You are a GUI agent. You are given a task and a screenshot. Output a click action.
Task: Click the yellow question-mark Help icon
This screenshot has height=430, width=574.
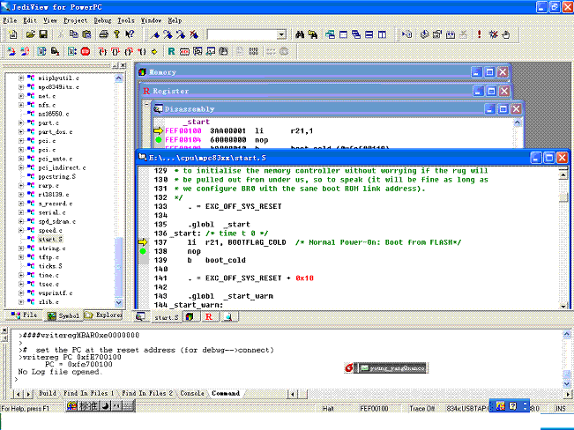(116, 34)
